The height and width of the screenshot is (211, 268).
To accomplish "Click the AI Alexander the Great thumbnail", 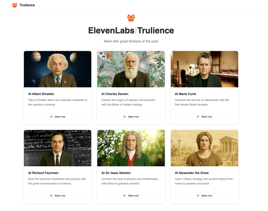I will (204, 148).
